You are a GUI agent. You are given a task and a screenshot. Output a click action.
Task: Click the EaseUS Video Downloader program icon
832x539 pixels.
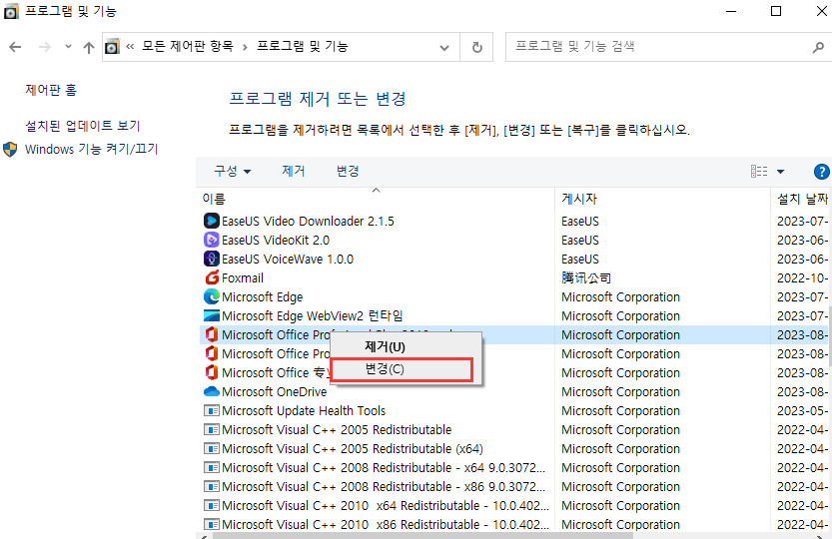[211, 221]
